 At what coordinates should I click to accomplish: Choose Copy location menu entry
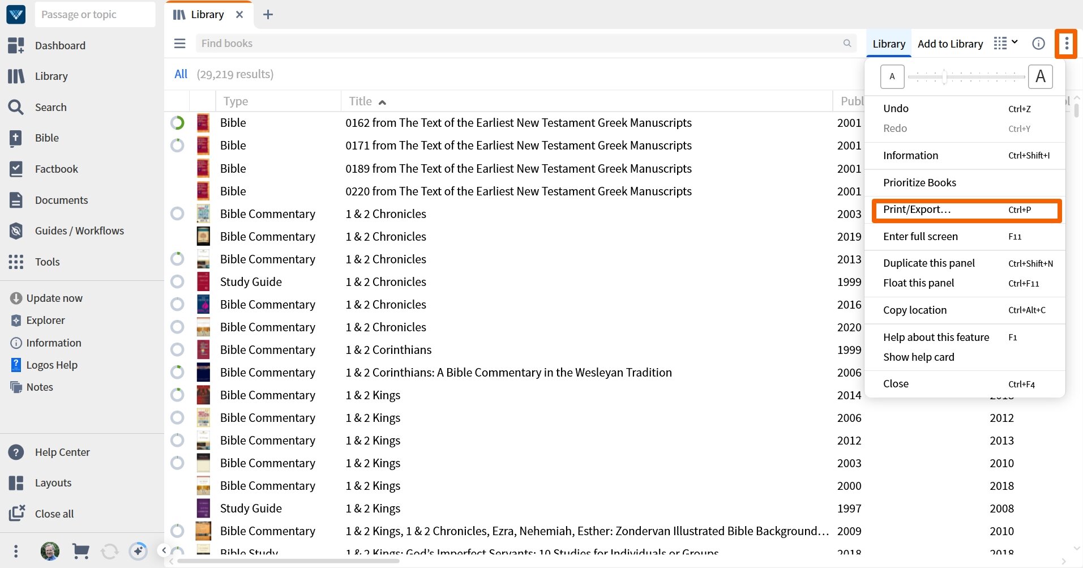click(966, 310)
